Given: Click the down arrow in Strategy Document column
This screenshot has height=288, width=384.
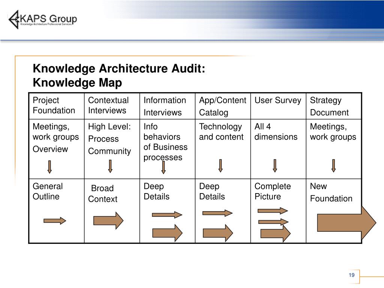Looking at the screenshot, I should 333,166.
